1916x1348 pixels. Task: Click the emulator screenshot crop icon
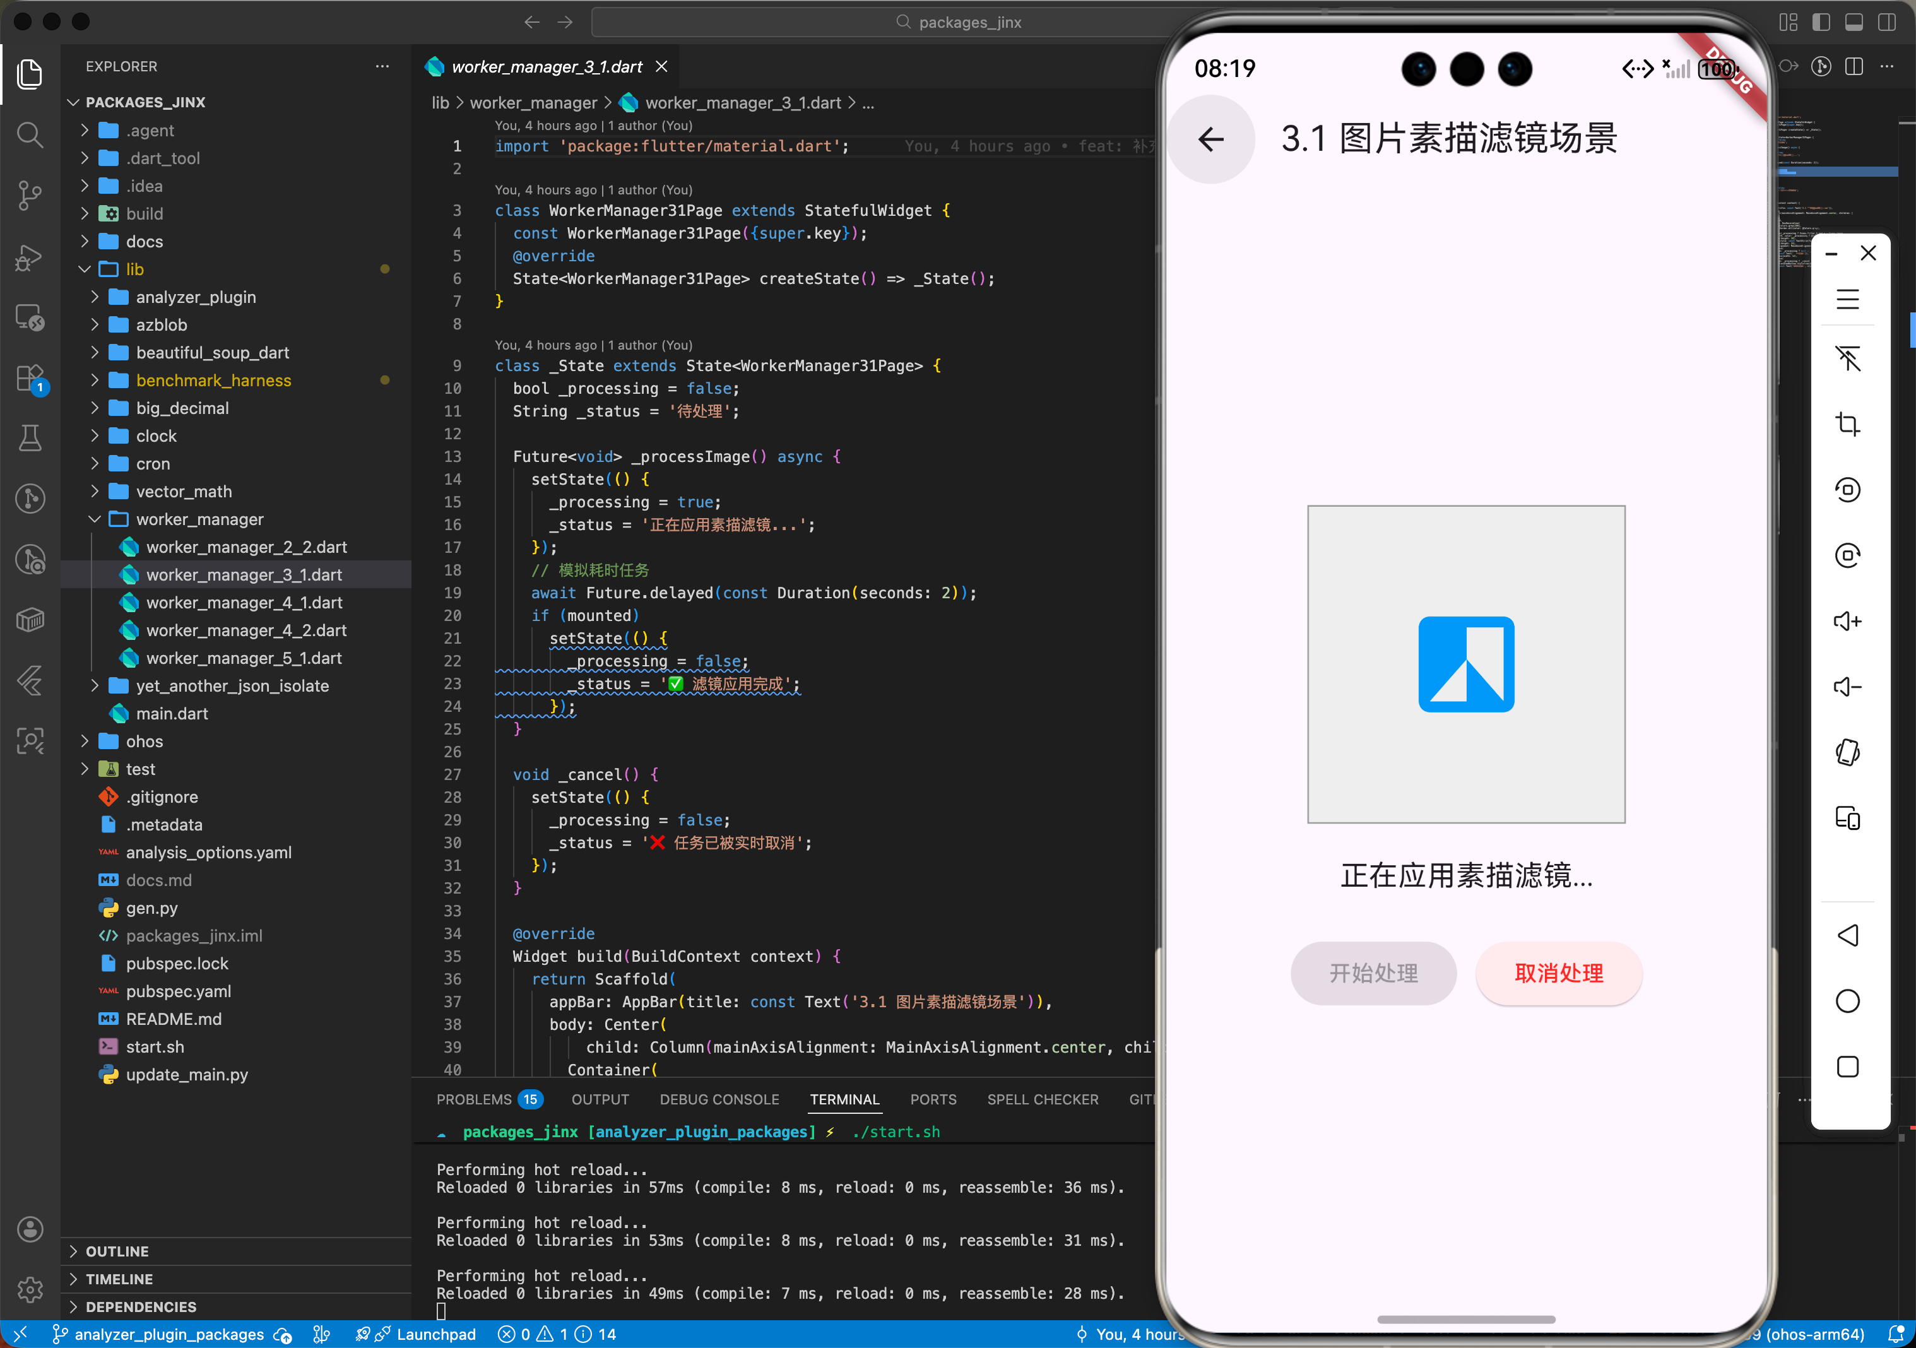[1847, 424]
